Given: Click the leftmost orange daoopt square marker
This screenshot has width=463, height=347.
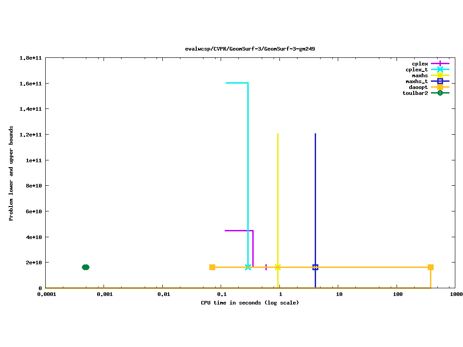Looking at the screenshot, I should (x=212, y=267).
